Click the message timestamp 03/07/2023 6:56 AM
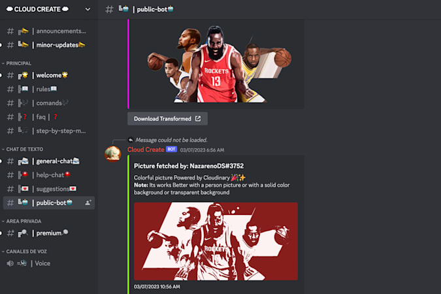The image size is (441, 294). (203, 150)
